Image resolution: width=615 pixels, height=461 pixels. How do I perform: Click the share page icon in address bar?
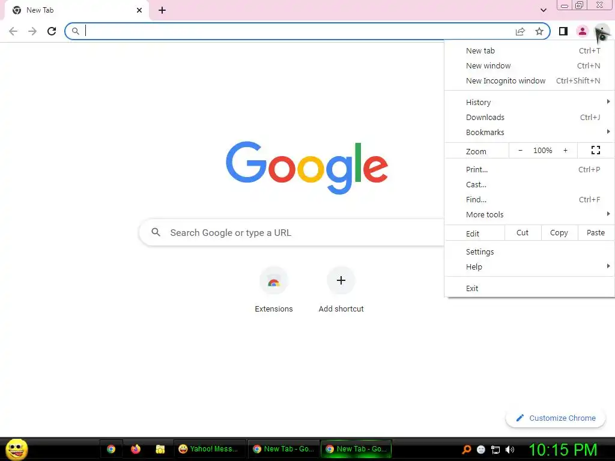520,31
